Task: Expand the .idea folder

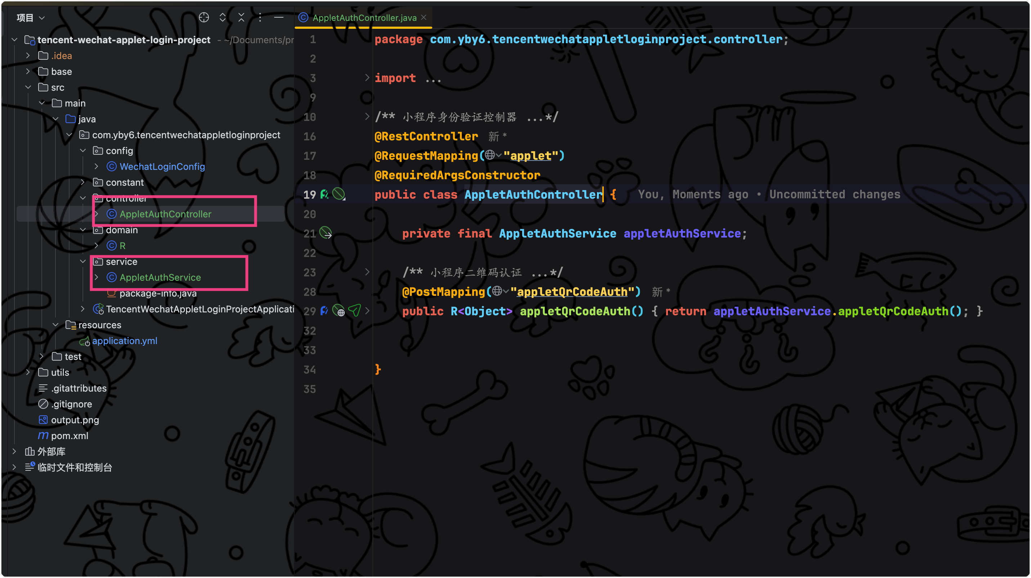Action: tap(28, 55)
